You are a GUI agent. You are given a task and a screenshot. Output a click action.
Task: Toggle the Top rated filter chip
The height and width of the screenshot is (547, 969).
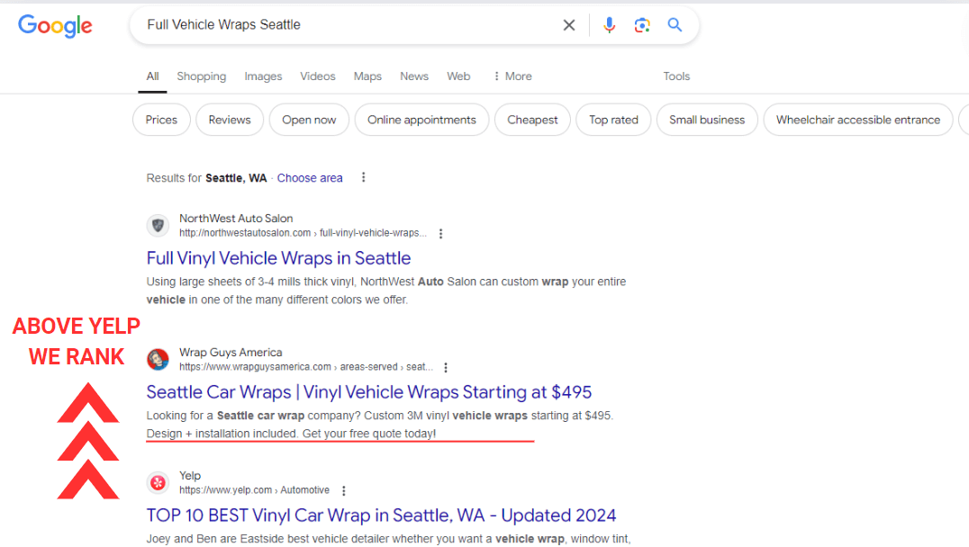[x=613, y=120]
